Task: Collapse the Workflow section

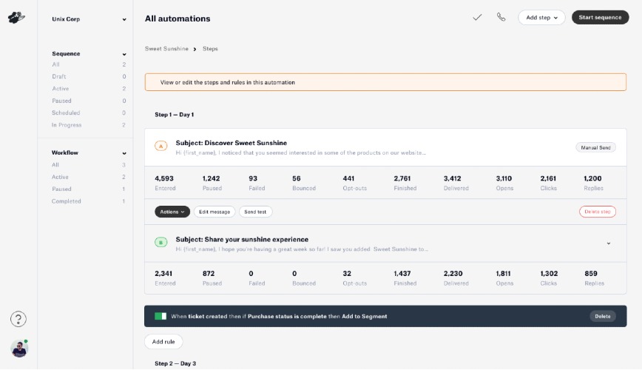Action: (124, 153)
